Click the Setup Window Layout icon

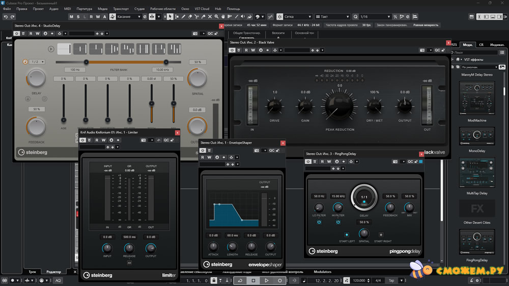pos(472,17)
